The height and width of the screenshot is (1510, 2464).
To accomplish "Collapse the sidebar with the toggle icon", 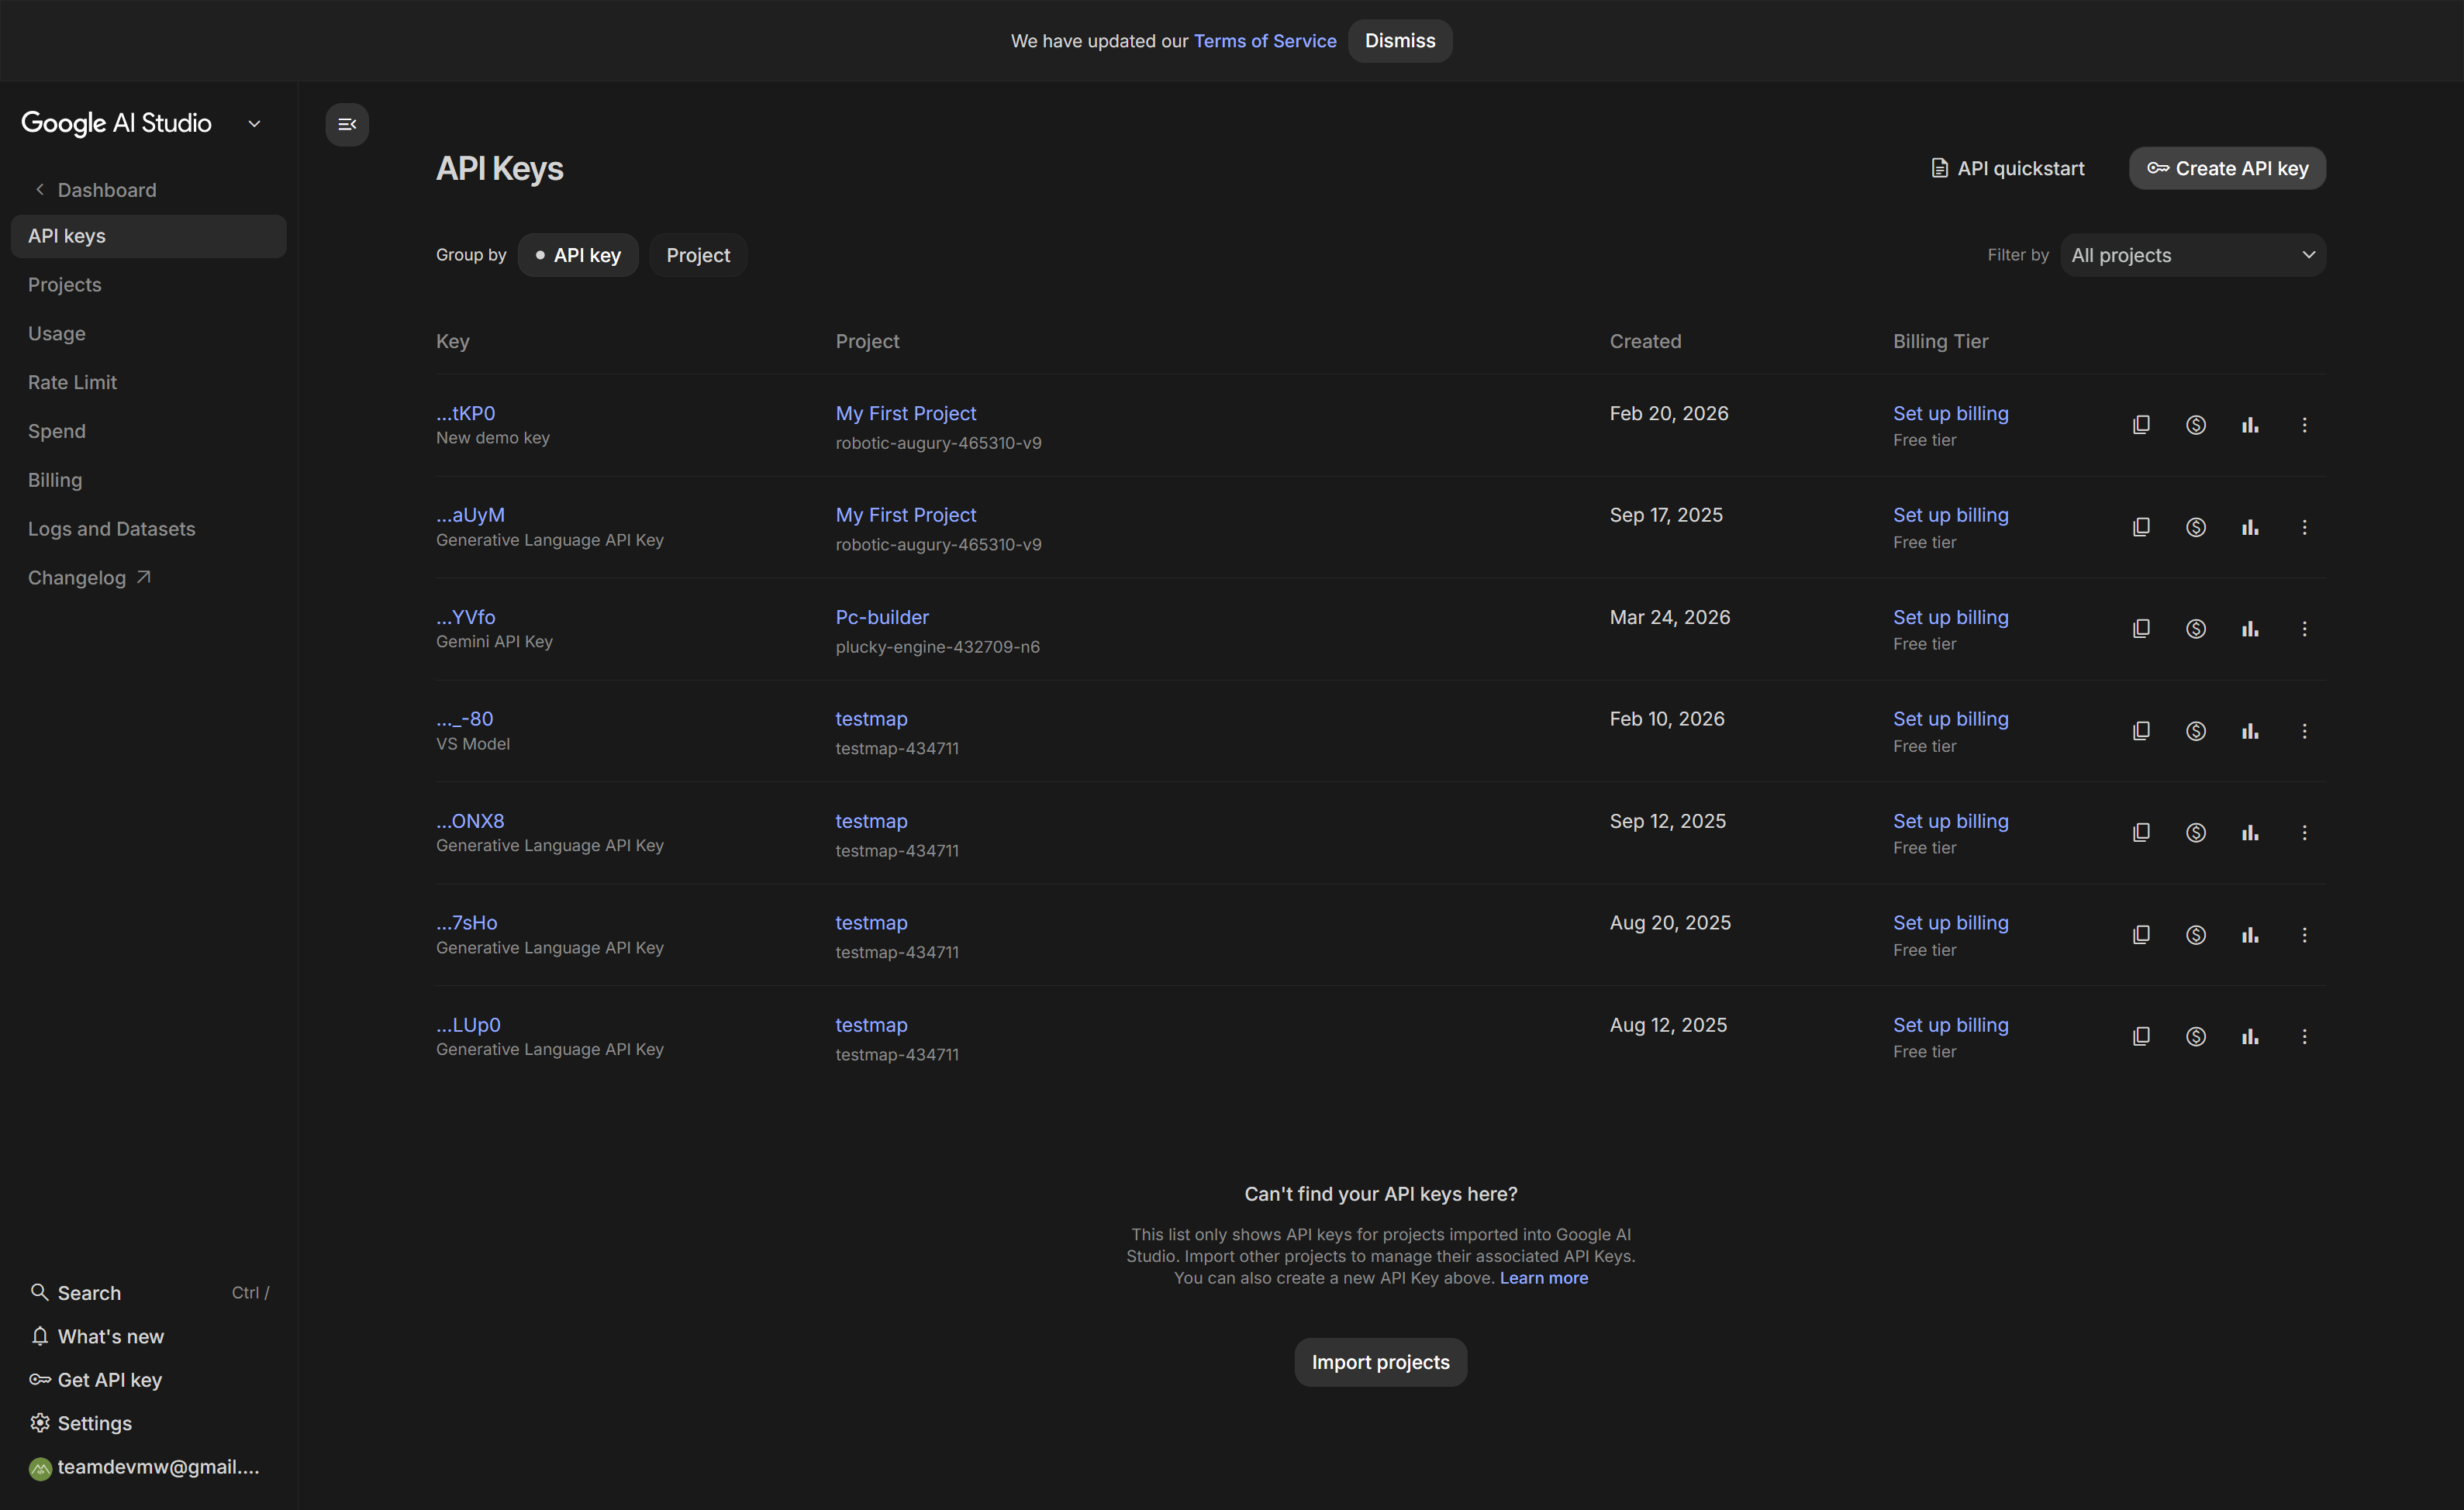I will tap(347, 125).
